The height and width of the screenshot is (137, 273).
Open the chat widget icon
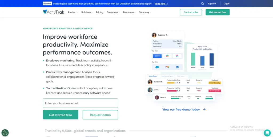267,133
